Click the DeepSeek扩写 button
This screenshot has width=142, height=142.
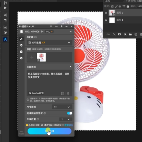(36, 93)
